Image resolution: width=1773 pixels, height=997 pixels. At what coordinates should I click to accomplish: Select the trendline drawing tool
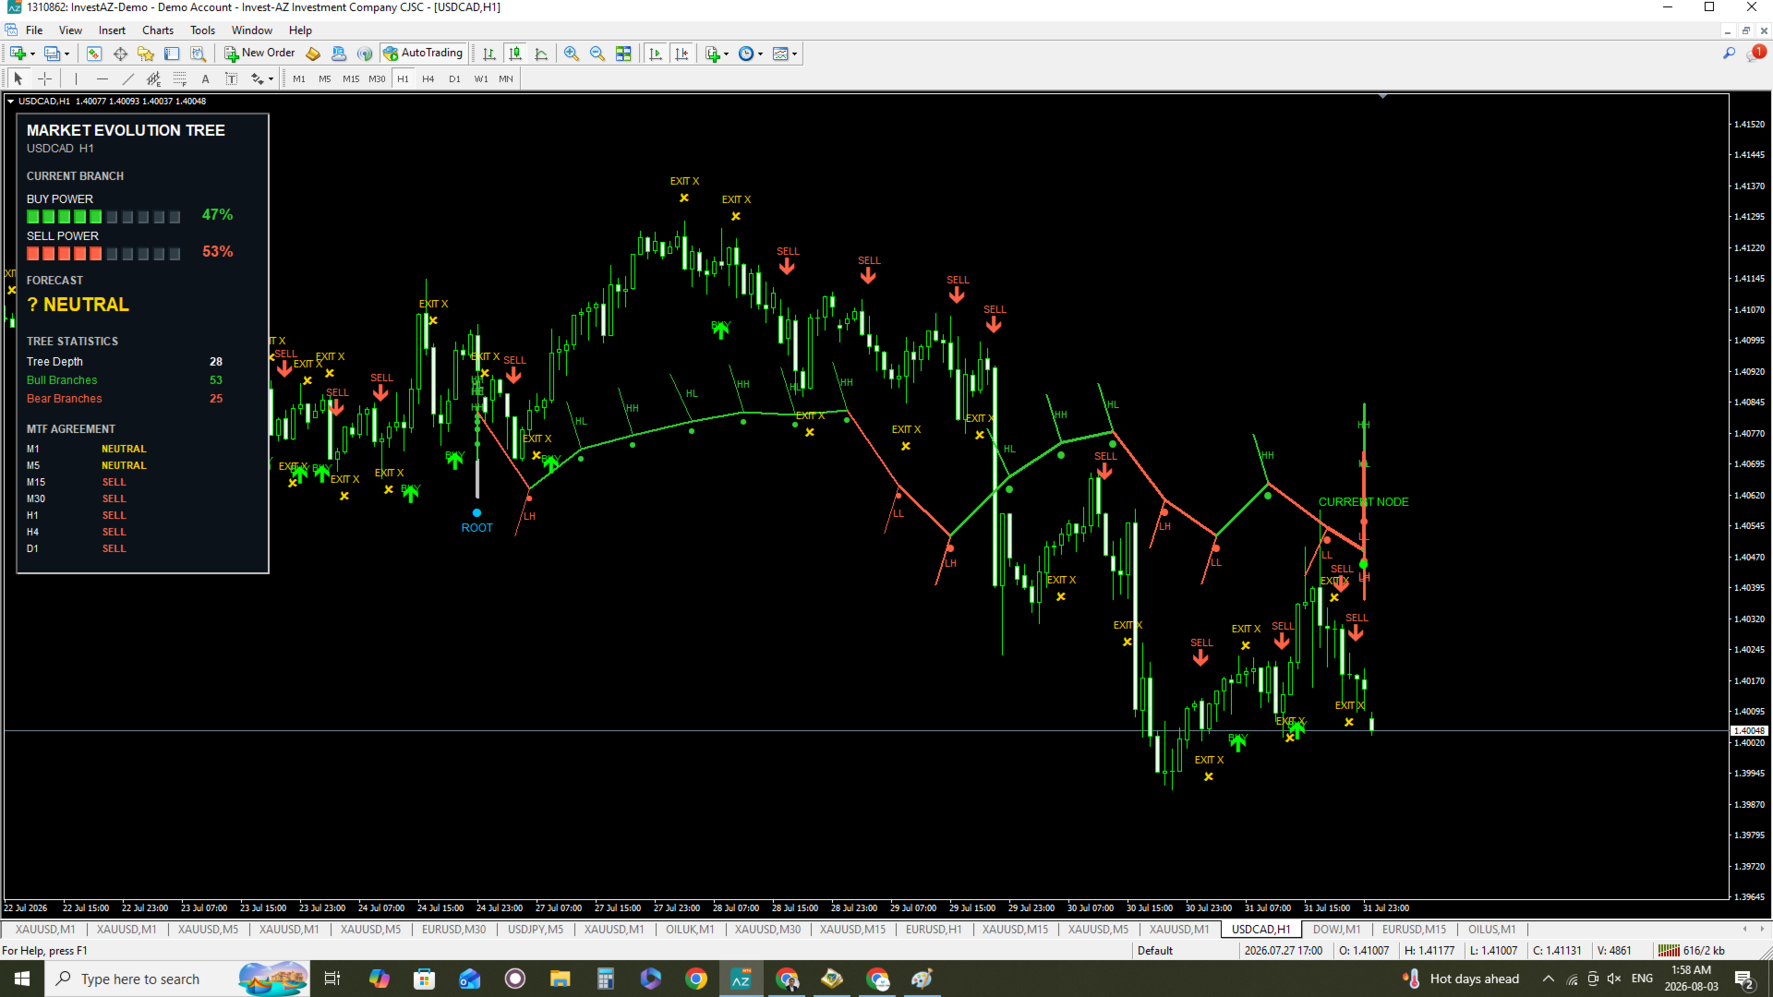(127, 78)
